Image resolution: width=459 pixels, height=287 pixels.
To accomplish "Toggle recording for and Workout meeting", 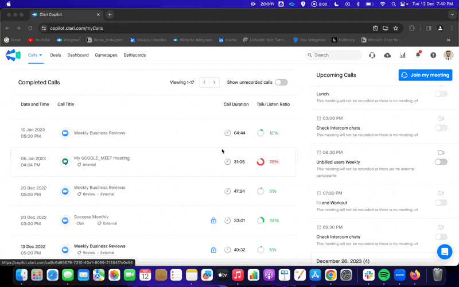I will [441, 203].
